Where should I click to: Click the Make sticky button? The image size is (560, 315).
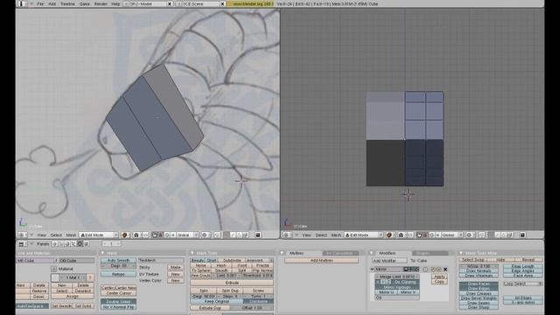[x=175, y=267]
